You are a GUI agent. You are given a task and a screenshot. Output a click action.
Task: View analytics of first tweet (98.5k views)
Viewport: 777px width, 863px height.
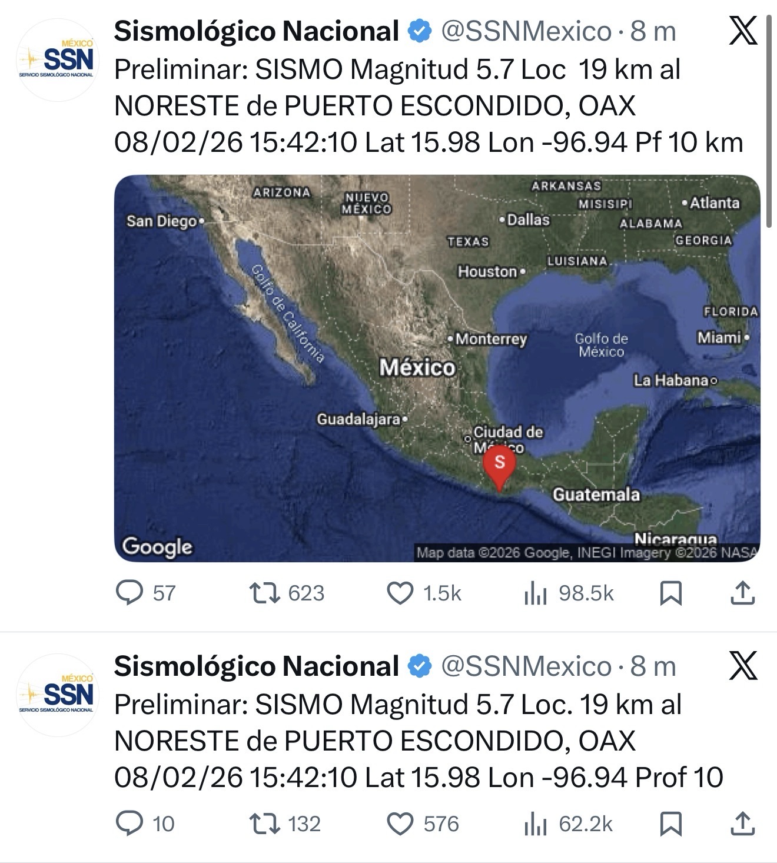(x=536, y=593)
